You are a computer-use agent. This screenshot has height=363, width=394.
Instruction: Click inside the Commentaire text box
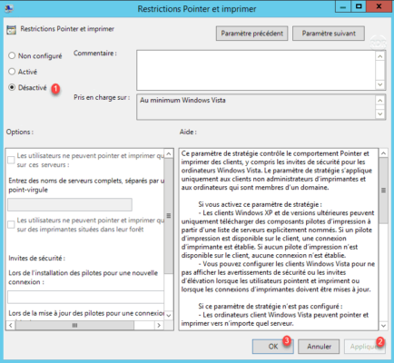point(256,70)
